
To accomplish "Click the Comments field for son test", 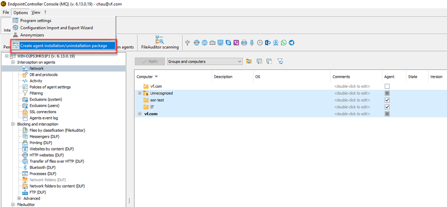I will pyautogui.click(x=352, y=100).
